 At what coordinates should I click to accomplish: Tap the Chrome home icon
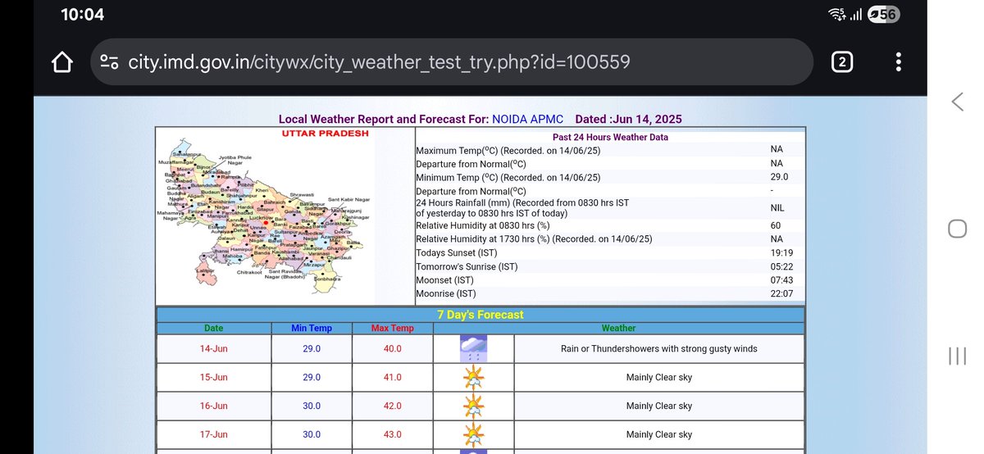tap(63, 62)
